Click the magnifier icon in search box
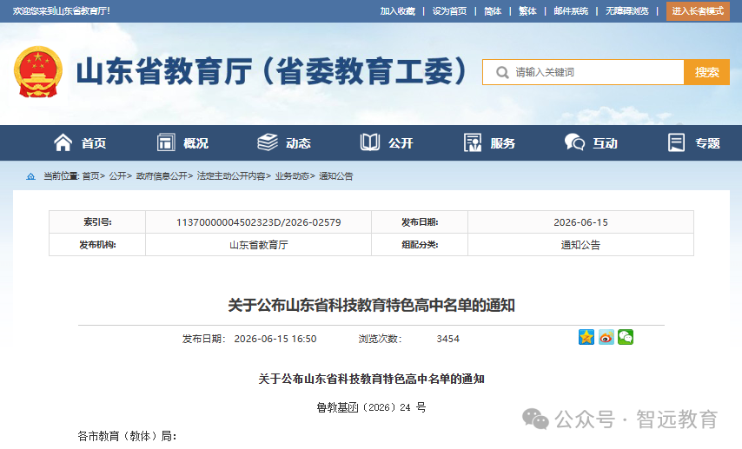The image size is (742, 449). [502, 72]
